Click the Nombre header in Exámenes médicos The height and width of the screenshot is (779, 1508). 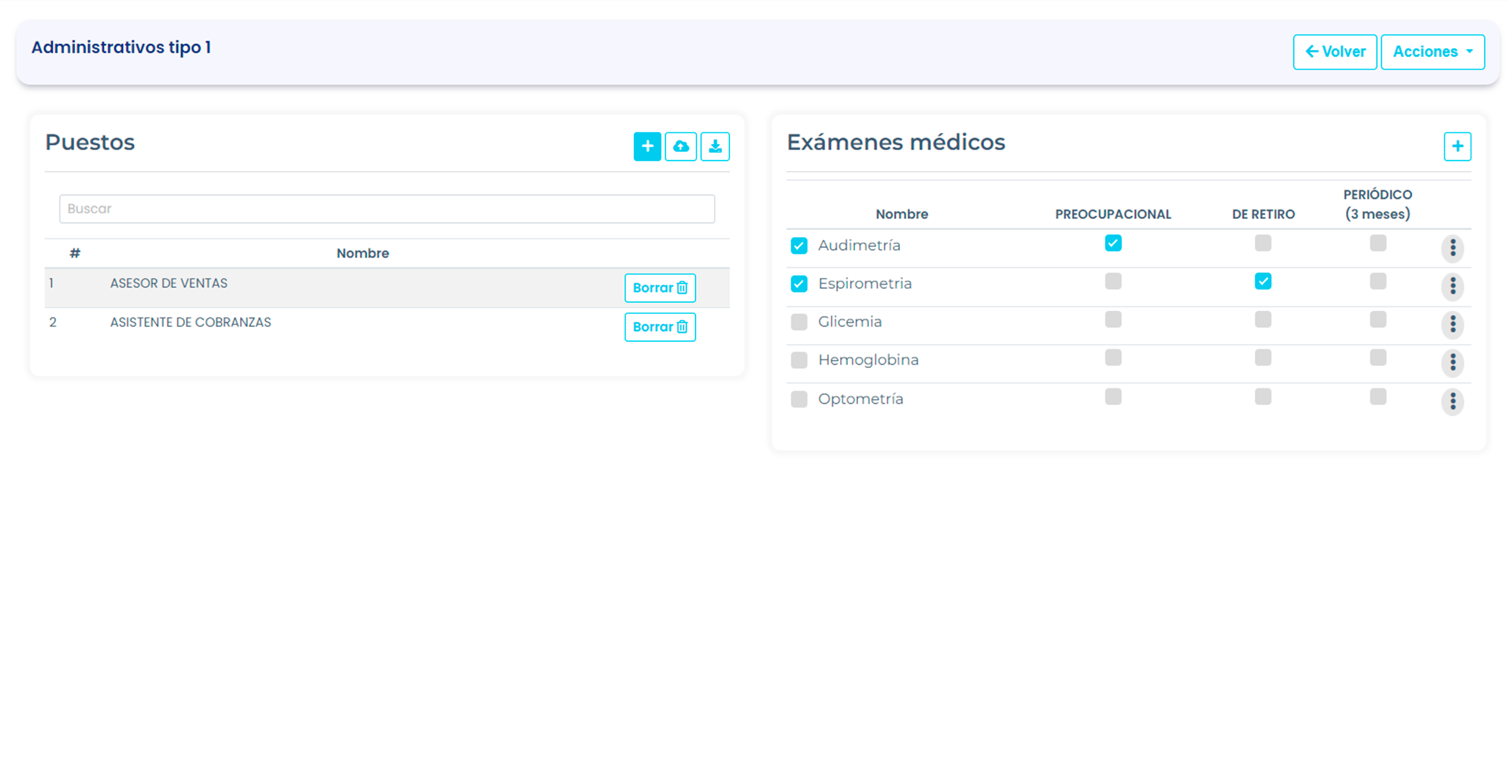901,214
